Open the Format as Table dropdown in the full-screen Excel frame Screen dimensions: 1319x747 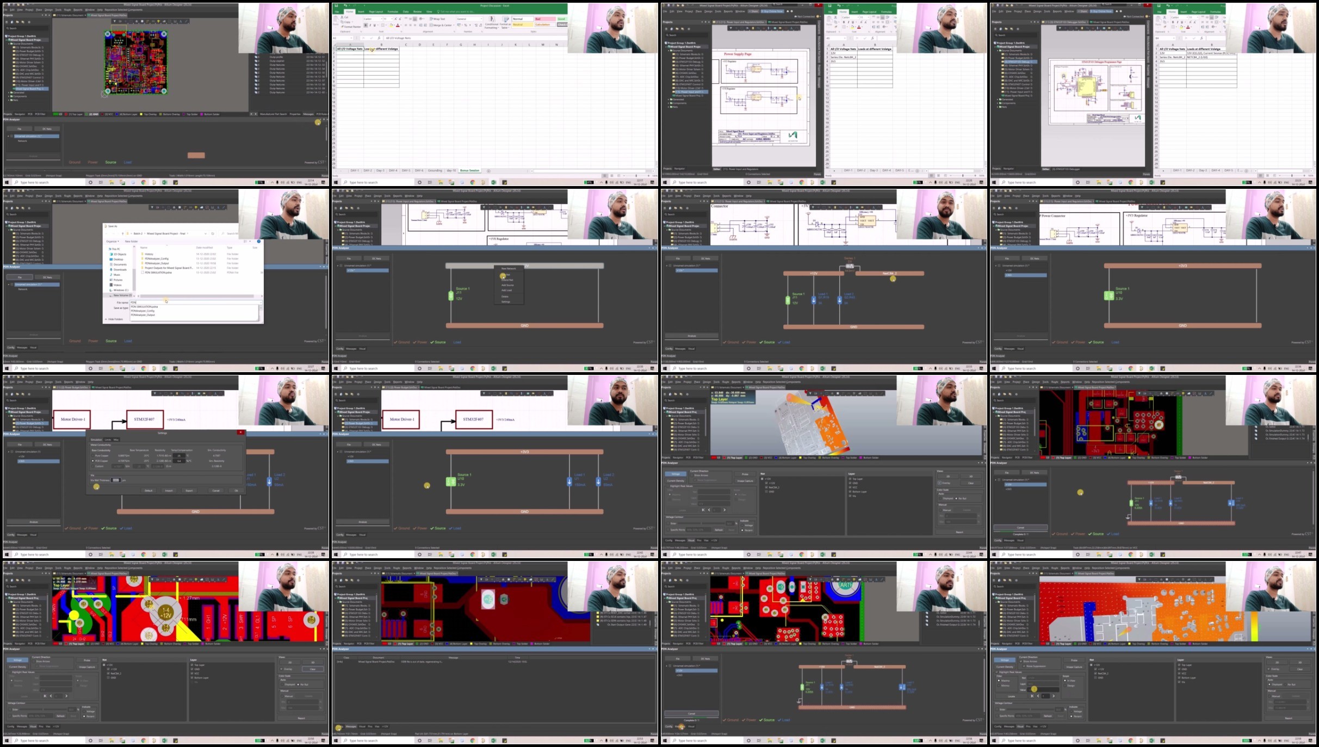[505, 23]
